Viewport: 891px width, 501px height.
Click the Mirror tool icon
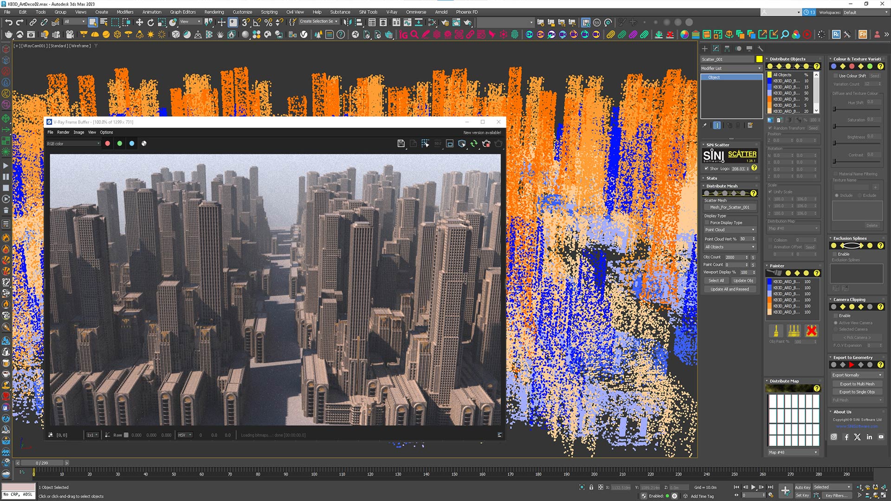pyautogui.click(x=348, y=22)
